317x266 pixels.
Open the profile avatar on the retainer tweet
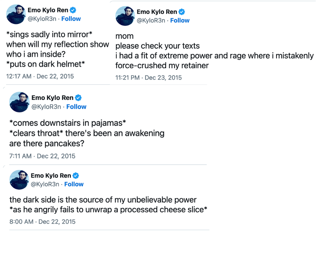point(125,16)
